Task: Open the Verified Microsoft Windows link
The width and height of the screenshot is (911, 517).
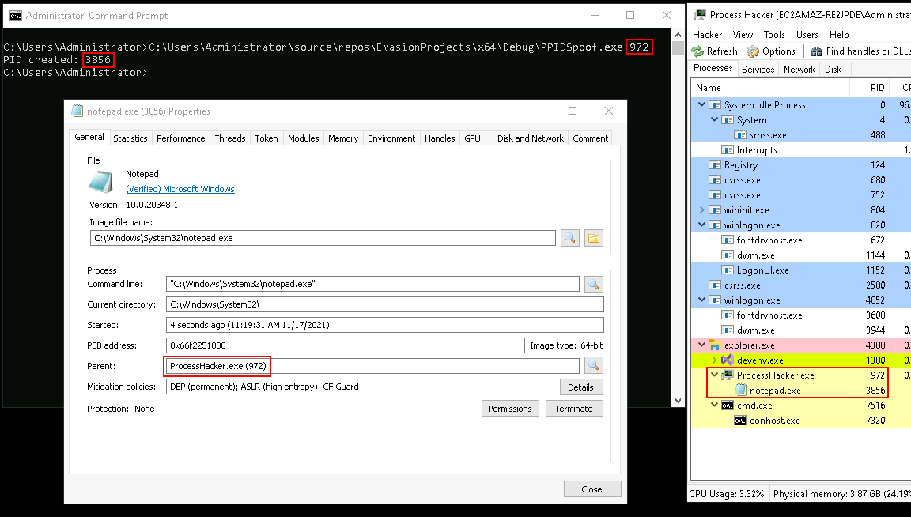Action: click(180, 189)
